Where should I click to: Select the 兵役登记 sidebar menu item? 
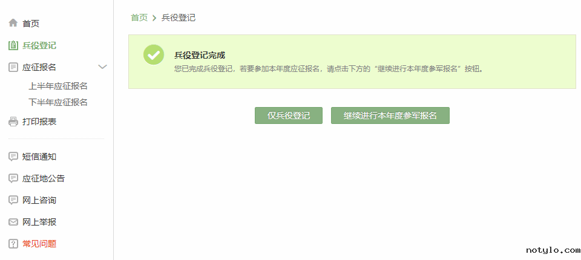(39, 45)
